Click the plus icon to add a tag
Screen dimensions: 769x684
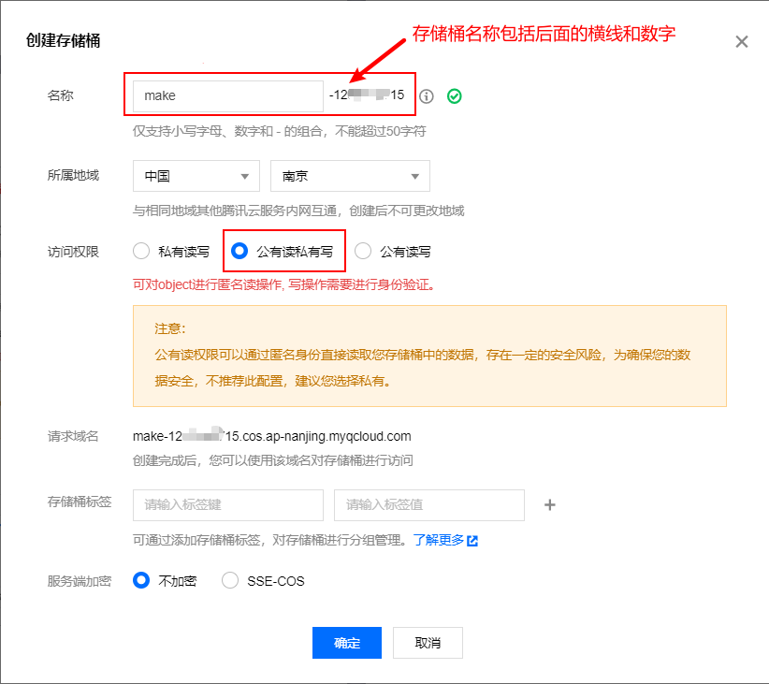click(550, 504)
